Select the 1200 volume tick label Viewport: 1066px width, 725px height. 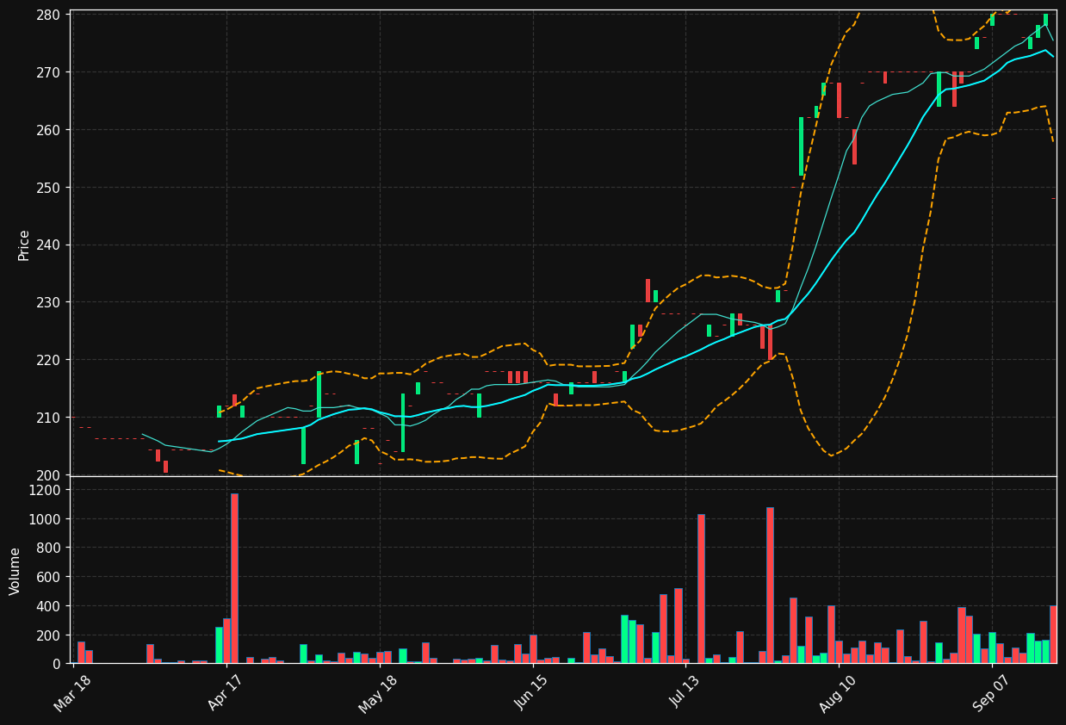pos(44,490)
